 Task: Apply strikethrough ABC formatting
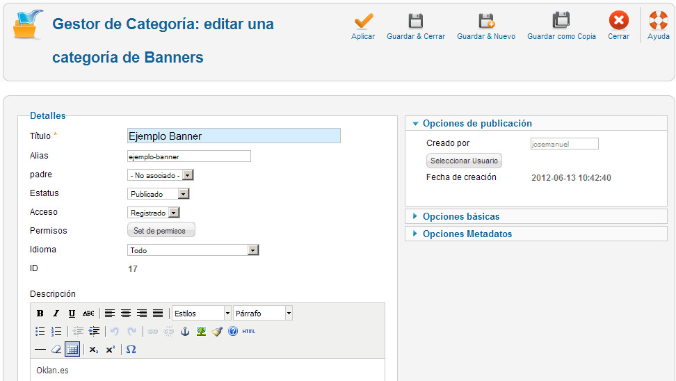(88, 314)
